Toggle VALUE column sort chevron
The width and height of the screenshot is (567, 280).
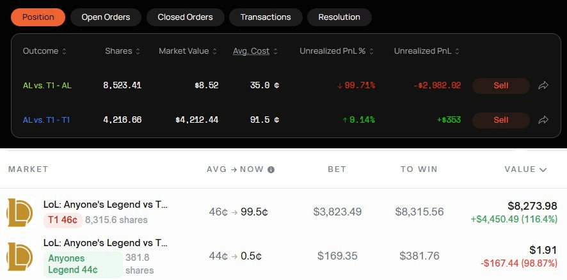click(x=543, y=169)
